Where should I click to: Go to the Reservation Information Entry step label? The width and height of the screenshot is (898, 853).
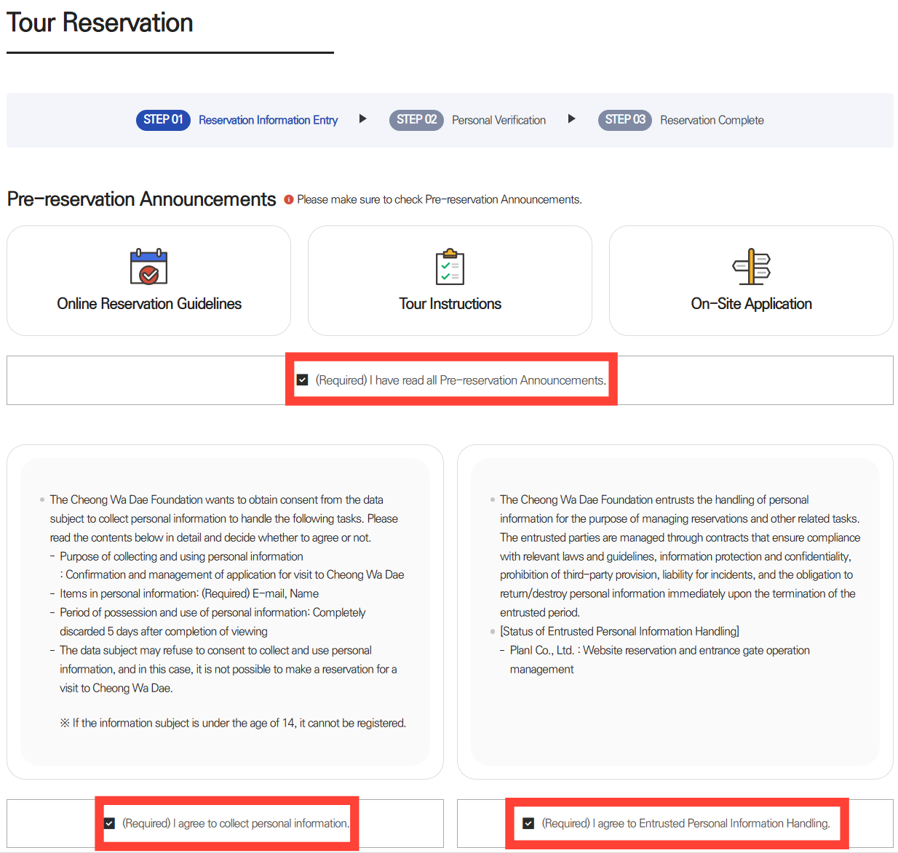(268, 120)
